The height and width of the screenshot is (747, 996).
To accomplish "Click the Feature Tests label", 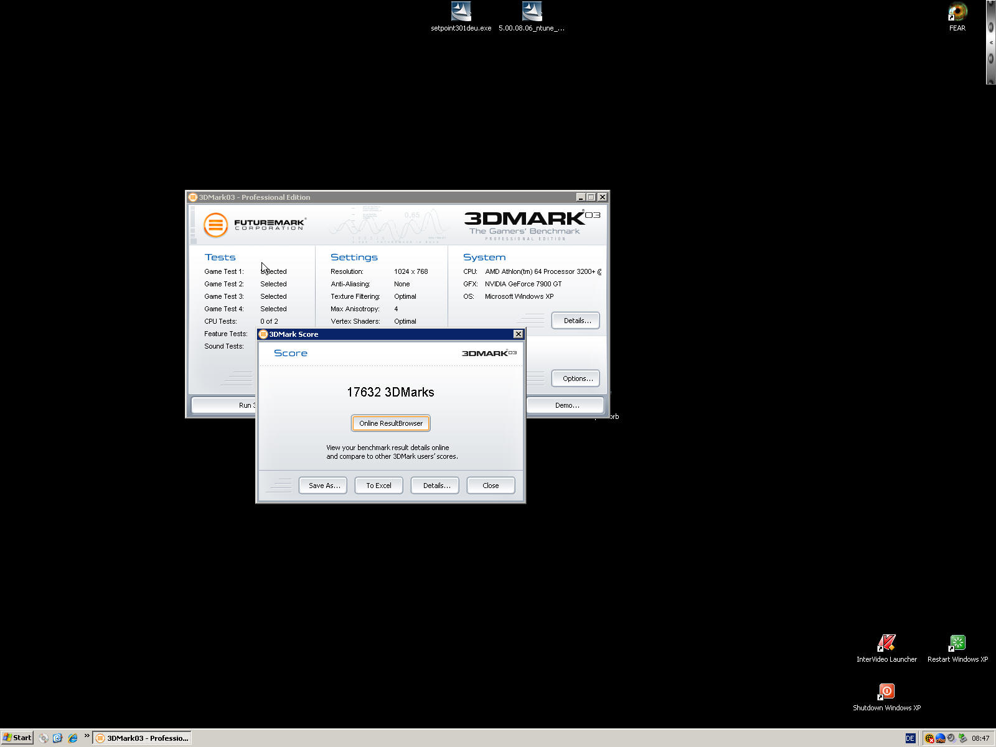I will click(x=226, y=334).
